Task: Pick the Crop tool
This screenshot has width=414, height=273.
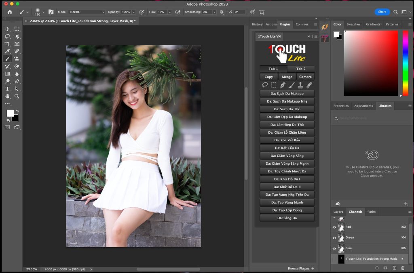Action: [7, 44]
